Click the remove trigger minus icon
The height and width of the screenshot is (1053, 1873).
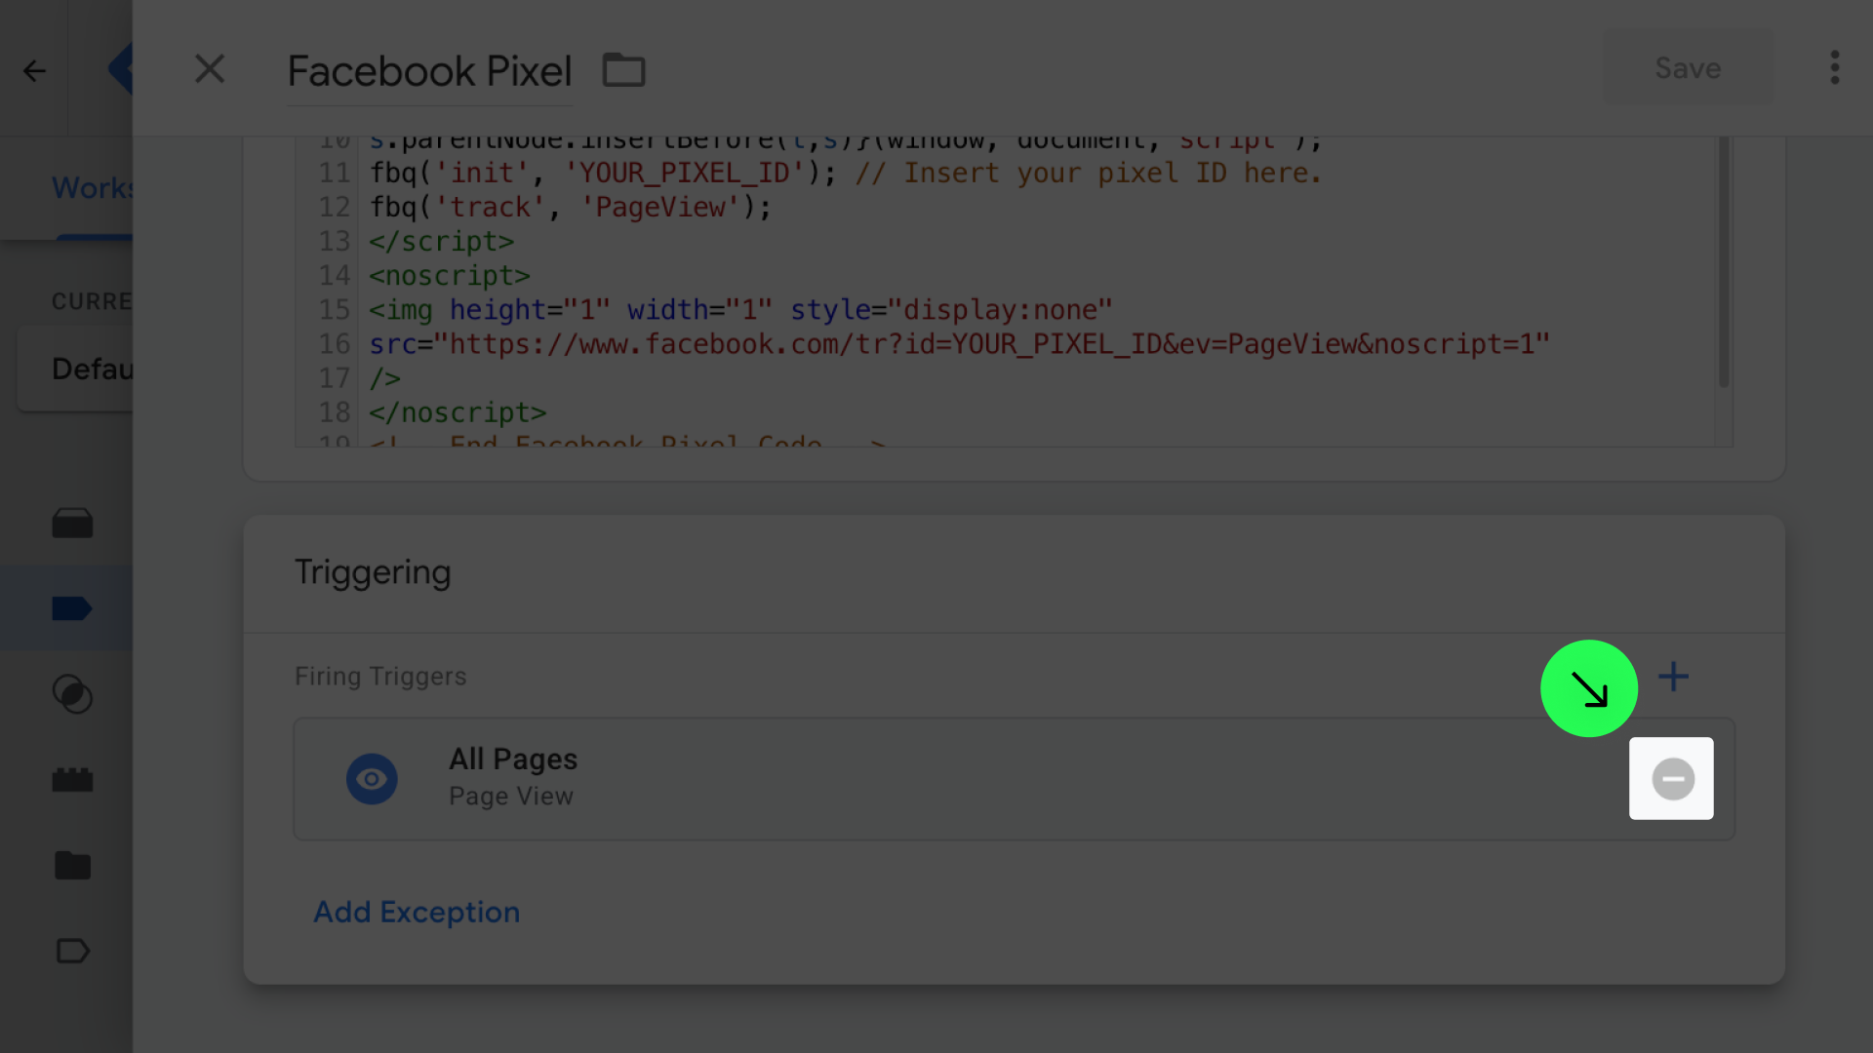tap(1672, 779)
